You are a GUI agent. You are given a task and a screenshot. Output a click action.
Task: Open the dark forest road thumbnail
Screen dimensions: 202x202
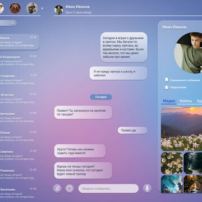click(x=193, y=163)
